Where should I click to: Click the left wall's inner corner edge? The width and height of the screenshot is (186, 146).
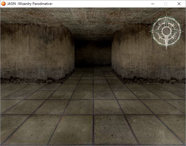point(74,52)
